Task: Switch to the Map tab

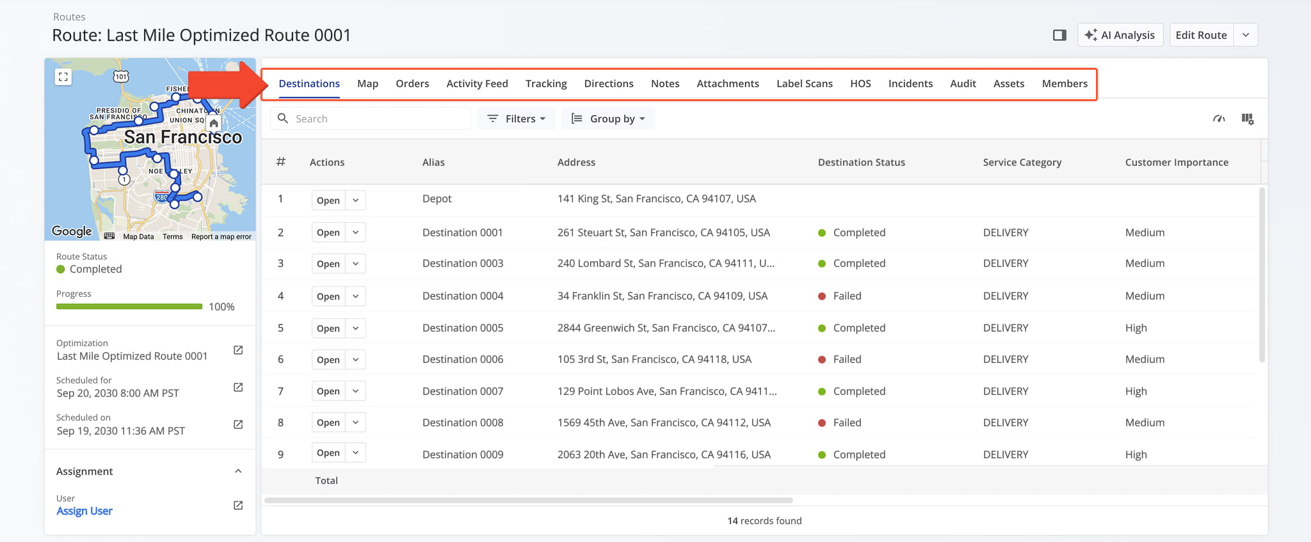Action: click(x=367, y=84)
